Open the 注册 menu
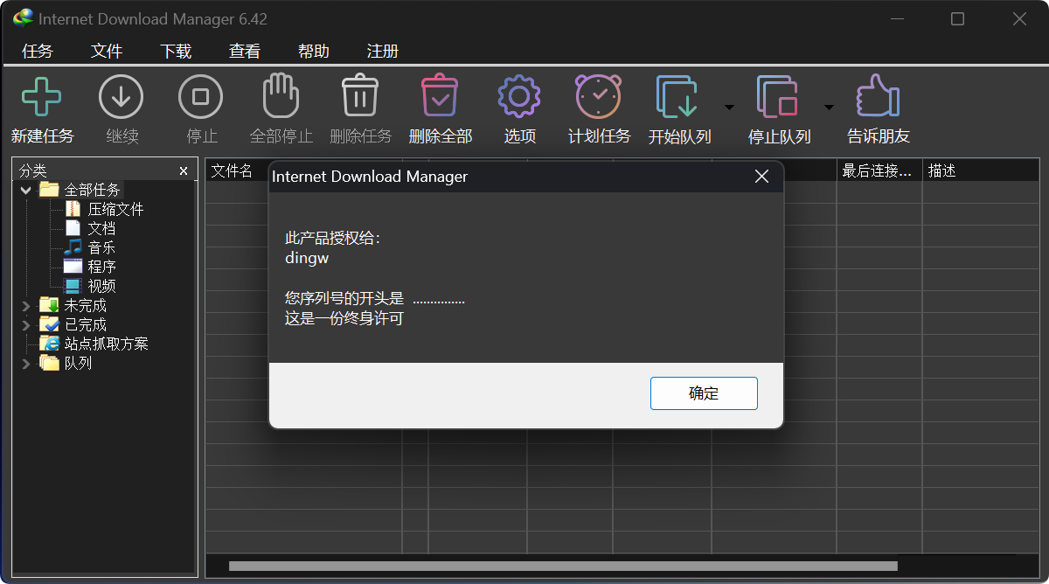This screenshot has height=584, width=1049. pos(383,52)
